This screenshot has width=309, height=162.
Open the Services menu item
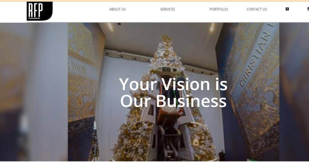coord(167,9)
